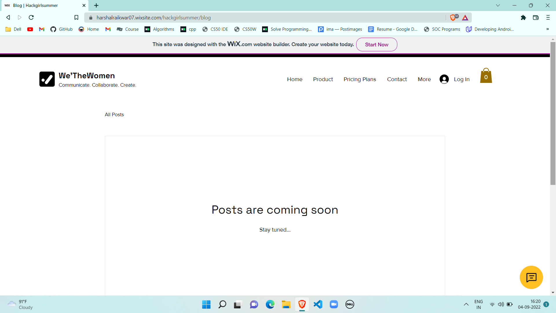
Task: Open the tab search dropdown arrow
Action: click(x=498, y=6)
